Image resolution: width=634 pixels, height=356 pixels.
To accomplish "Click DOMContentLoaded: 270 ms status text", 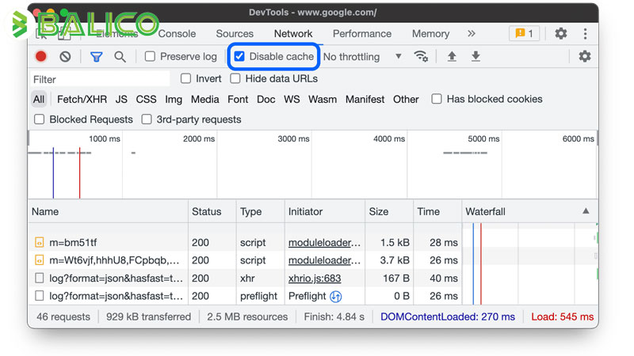I will 448,317.
